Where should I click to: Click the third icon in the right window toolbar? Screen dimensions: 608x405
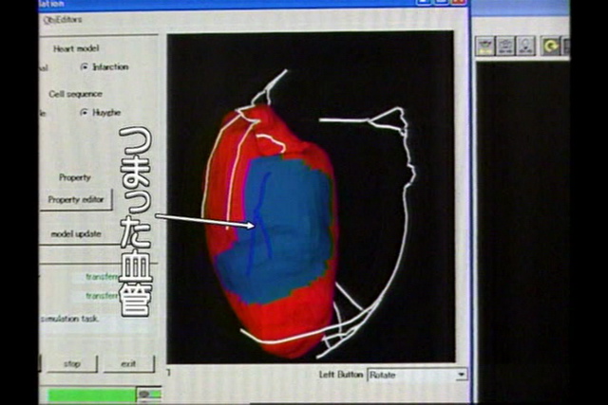525,46
